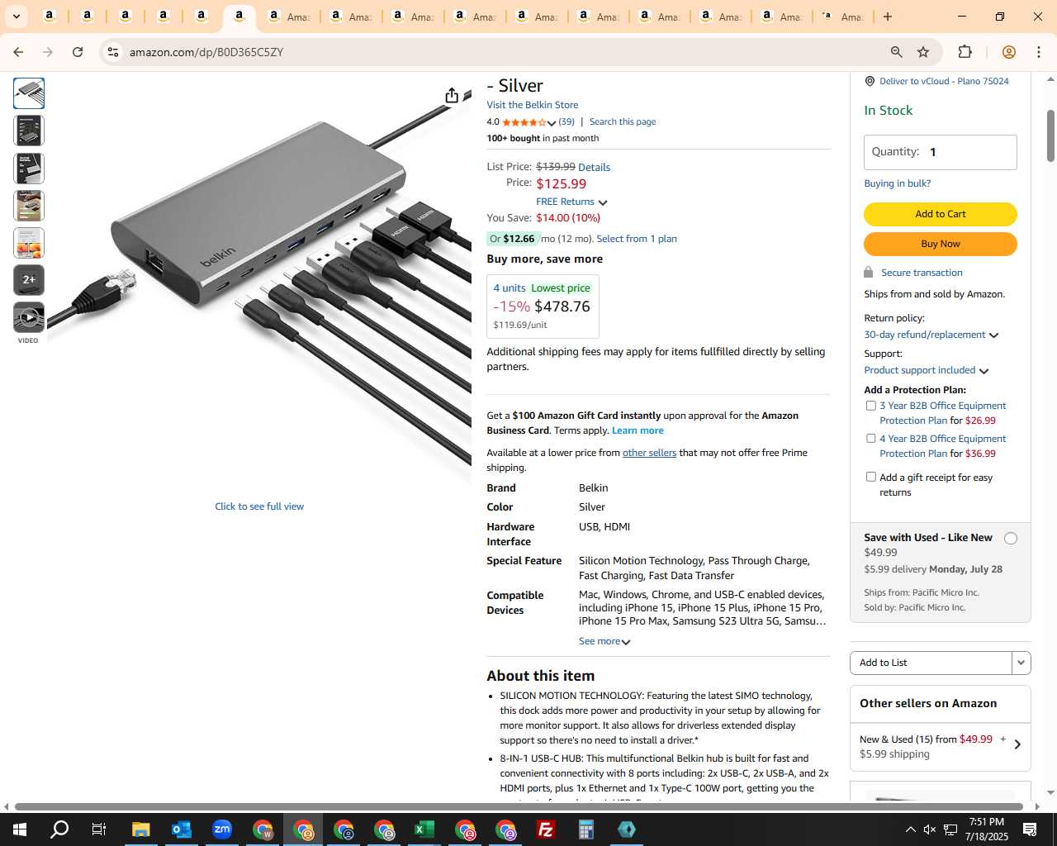Click the page horizontal scrollbar

click(x=519, y=806)
